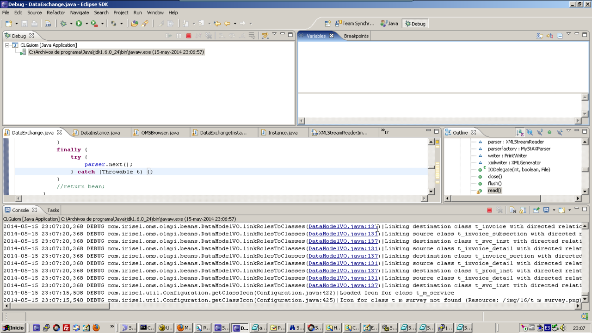Viewport: 592px width, 333px height.
Task: Click Show Type Names icon in Variables view
Action: [540, 36]
